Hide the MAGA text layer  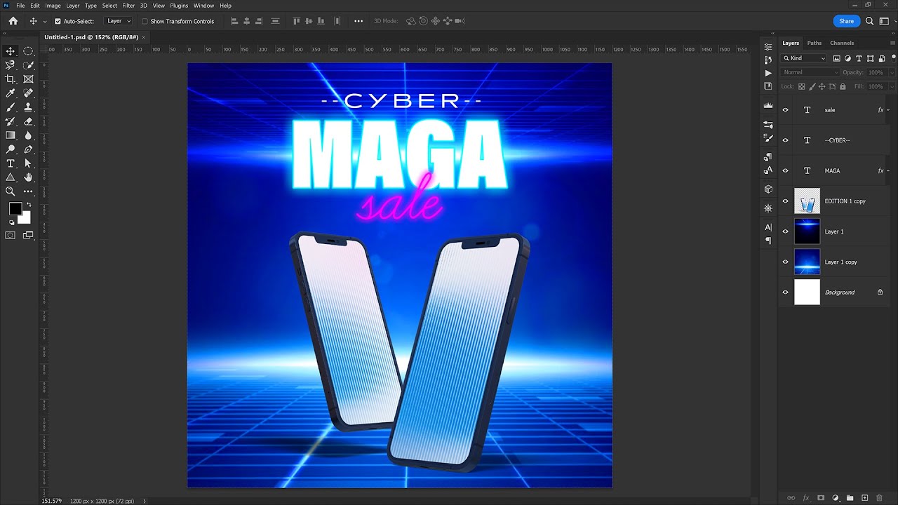[785, 170]
